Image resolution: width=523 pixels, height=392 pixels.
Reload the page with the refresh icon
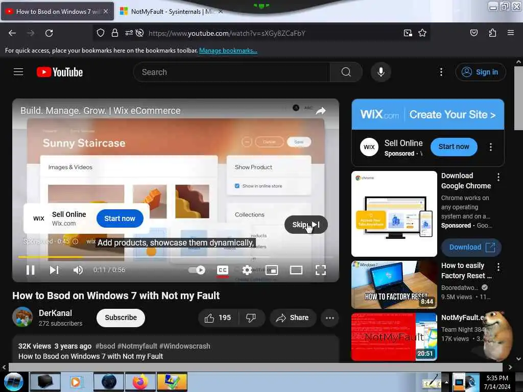point(49,33)
